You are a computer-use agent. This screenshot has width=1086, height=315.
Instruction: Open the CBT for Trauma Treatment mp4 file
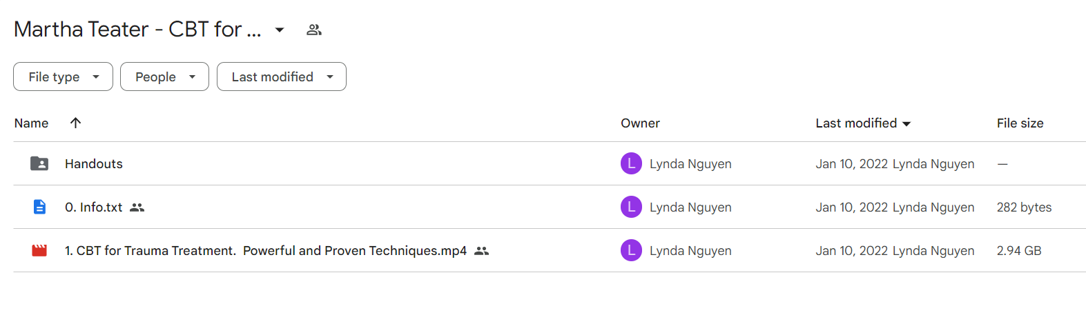(x=266, y=250)
